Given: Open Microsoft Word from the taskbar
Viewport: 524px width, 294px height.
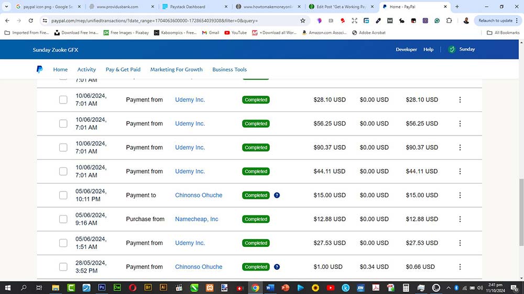Looking at the screenshot, I should coord(270,288).
